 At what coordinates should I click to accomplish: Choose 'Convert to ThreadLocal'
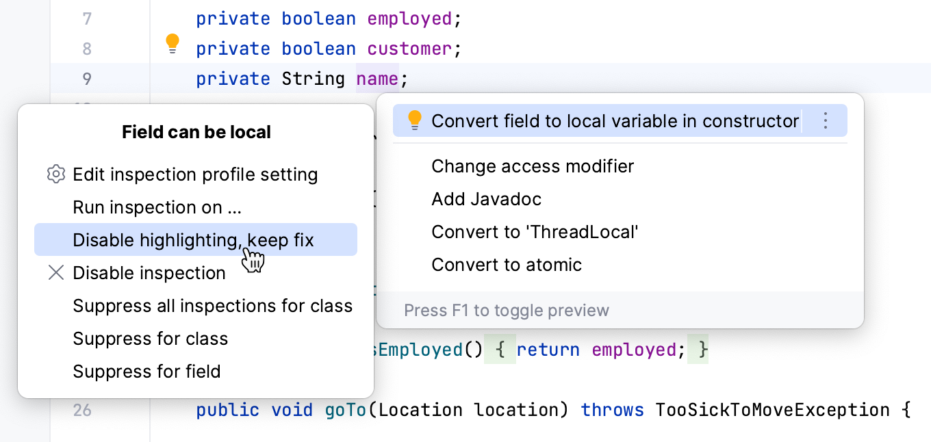pyautogui.click(x=536, y=232)
